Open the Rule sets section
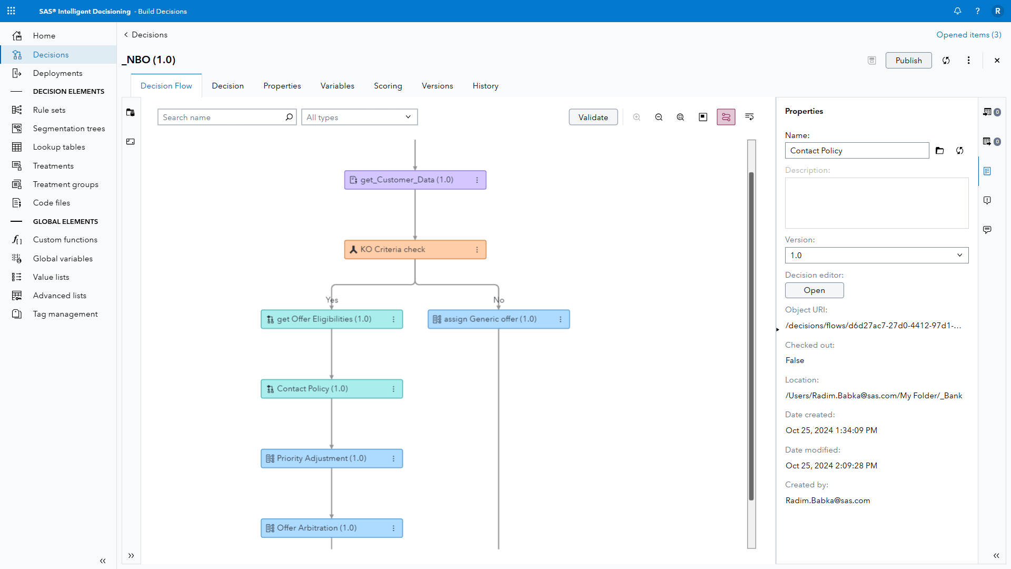Viewport: 1011px width, 569px height. click(x=49, y=110)
